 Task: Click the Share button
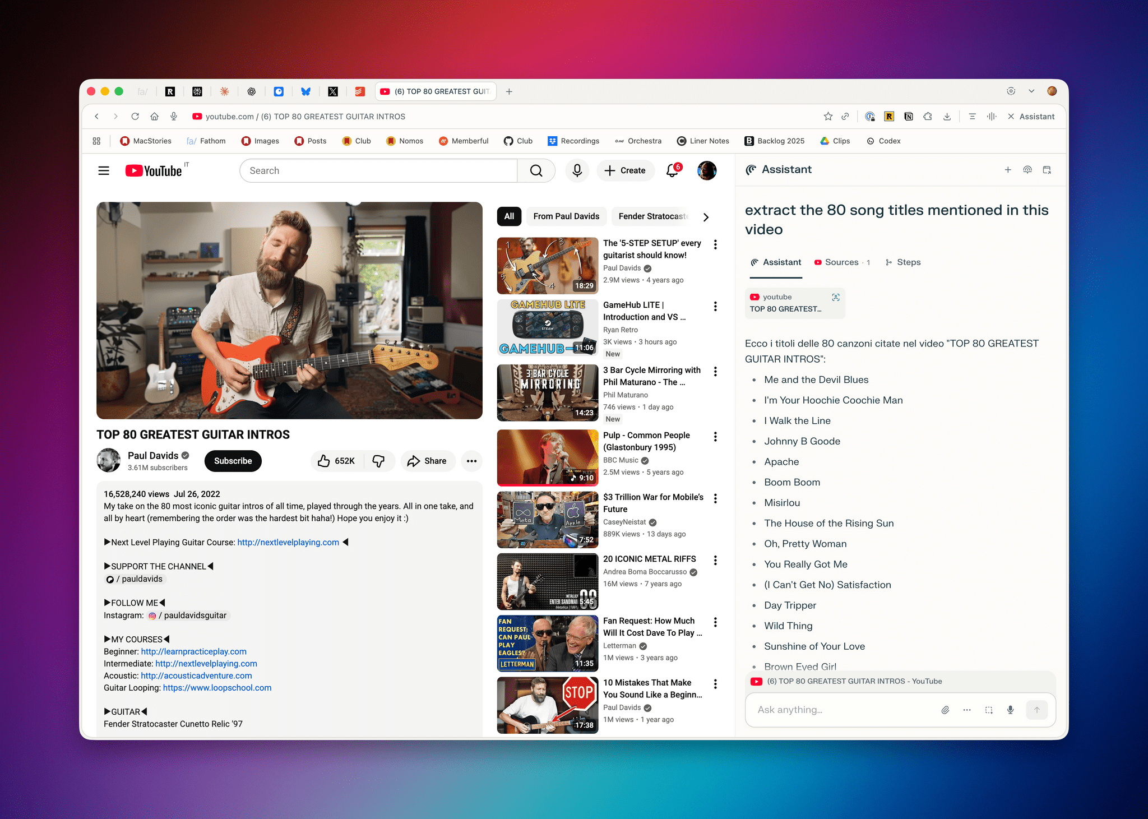pos(427,461)
